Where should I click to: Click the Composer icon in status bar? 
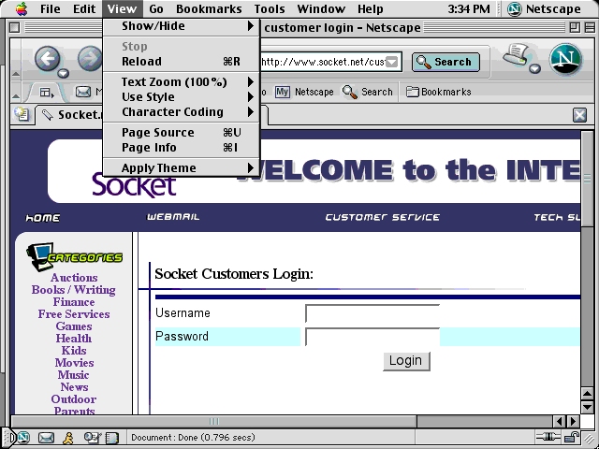pos(93,438)
